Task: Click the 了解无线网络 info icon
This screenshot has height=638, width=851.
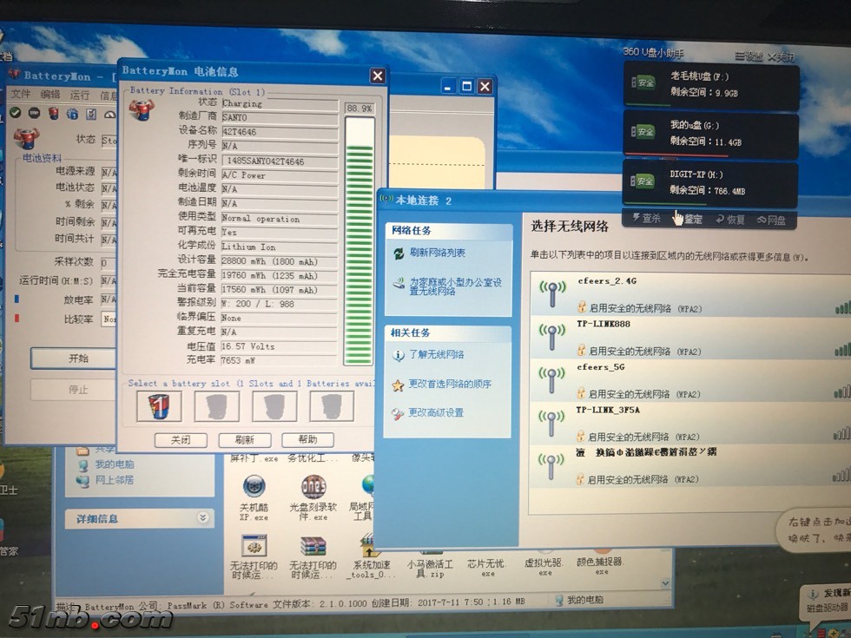Action: (x=398, y=355)
